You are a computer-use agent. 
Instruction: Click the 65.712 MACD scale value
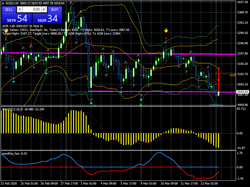click(241, 109)
